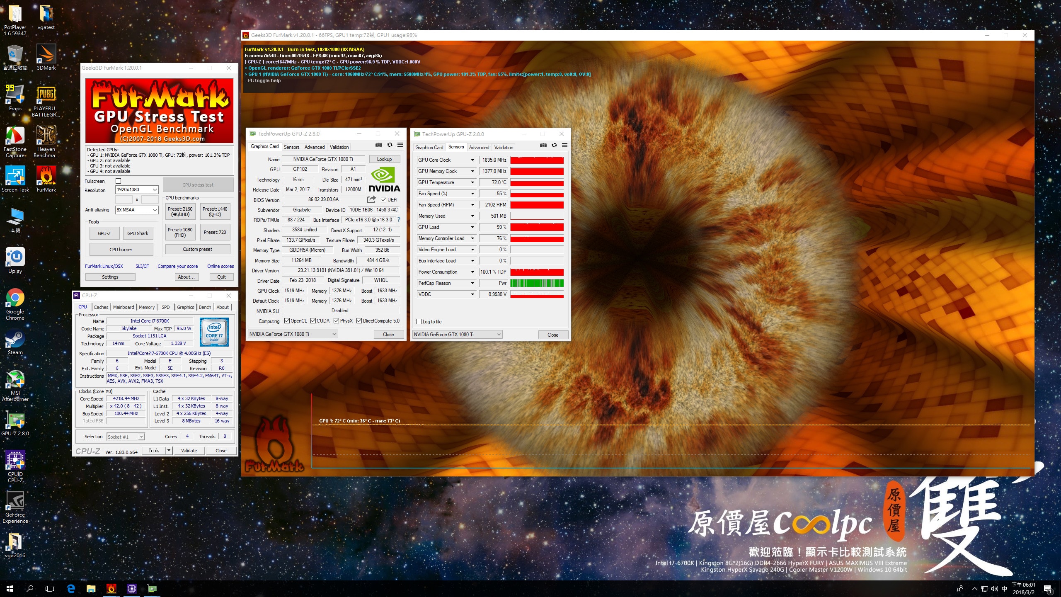Click the Fan Speed (RPM) sensor graph
The height and width of the screenshot is (597, 1061).
click(537, 205)
